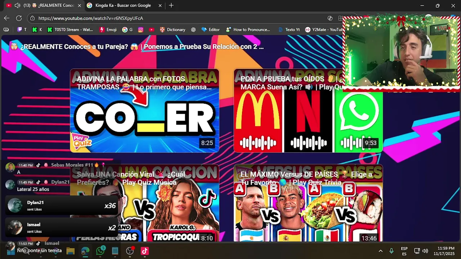Open TikTok Live Studio from taskbar
The image size is (461, 259).
tap(145, 251)
